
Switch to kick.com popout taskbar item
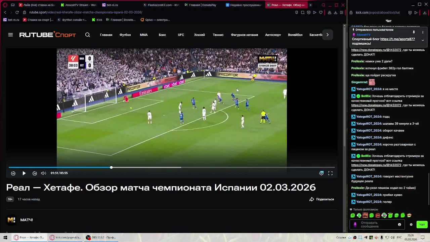[x=66, y=238]
